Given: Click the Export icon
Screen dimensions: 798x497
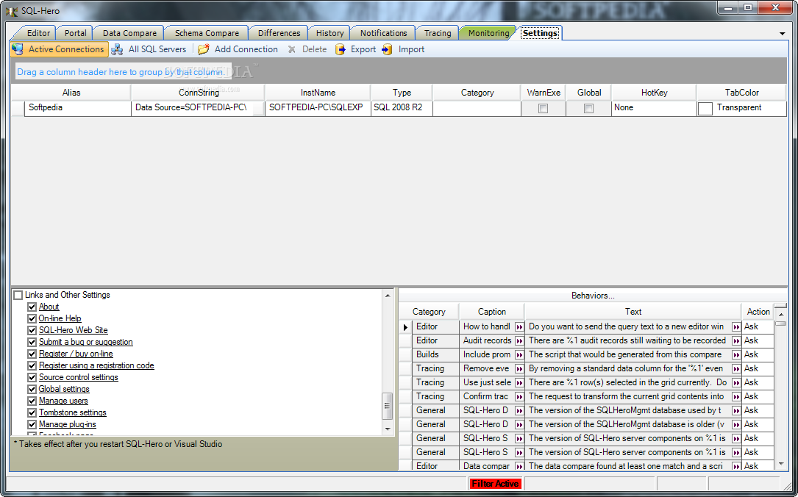Looking at the screenshot, I should tap(340, 49).
